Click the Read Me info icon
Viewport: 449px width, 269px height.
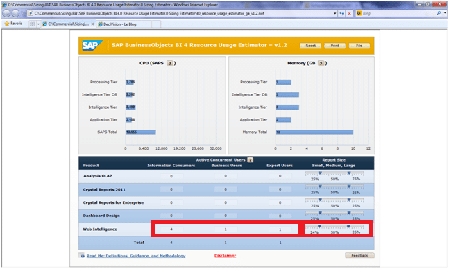82,256
